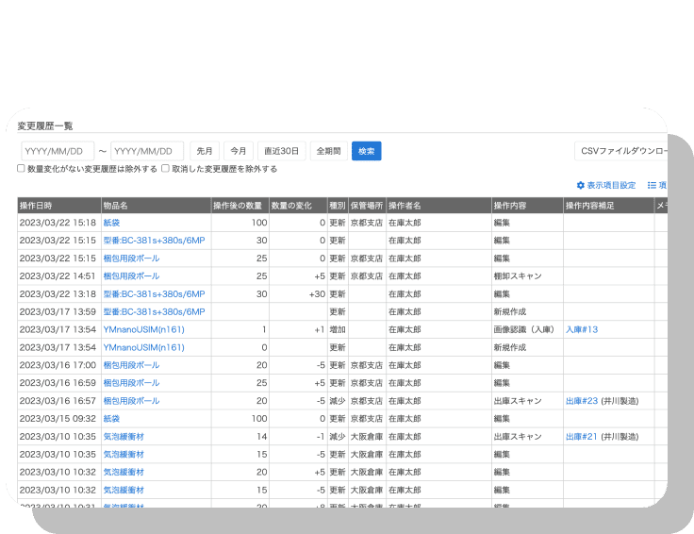Screen dimensions: 694x534
Task: Select the 今月 period button
Action: coord(239,151)
